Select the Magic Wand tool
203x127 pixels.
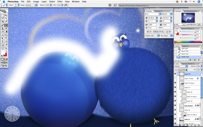(6, 19)
